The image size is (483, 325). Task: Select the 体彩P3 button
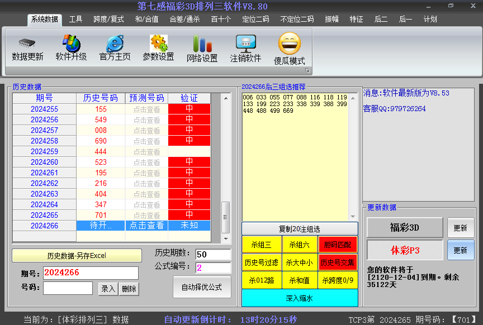click(x=405, y=250)
